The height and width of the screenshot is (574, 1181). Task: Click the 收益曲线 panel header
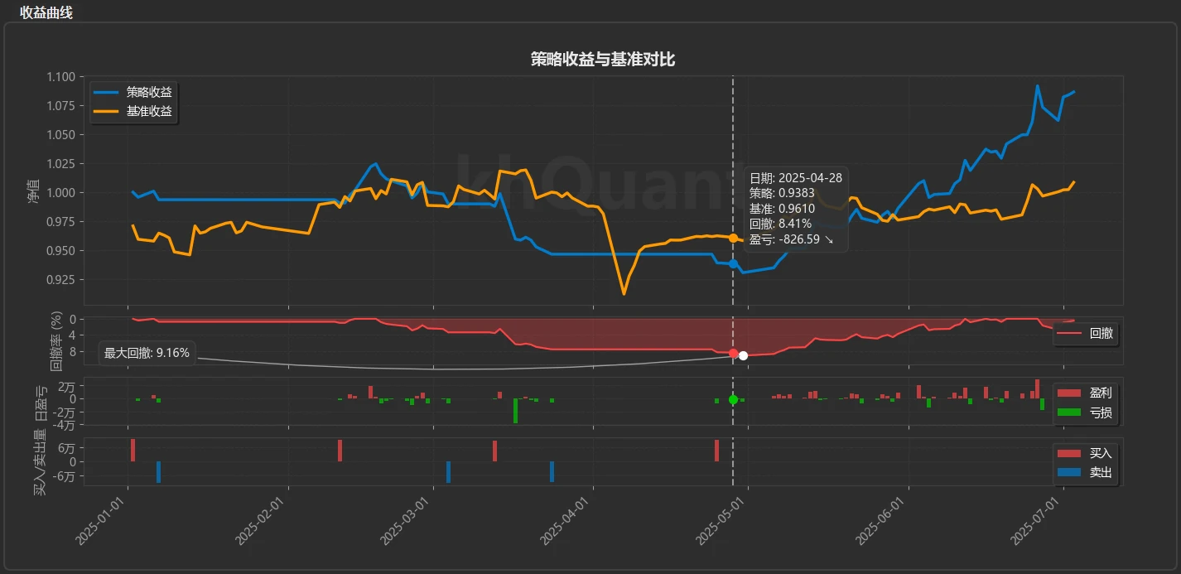[46, 12]
